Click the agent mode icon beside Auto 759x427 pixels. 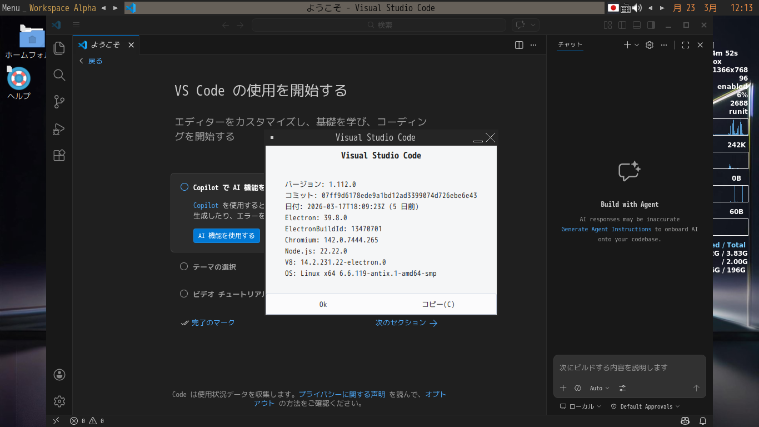tap(578, 388)
